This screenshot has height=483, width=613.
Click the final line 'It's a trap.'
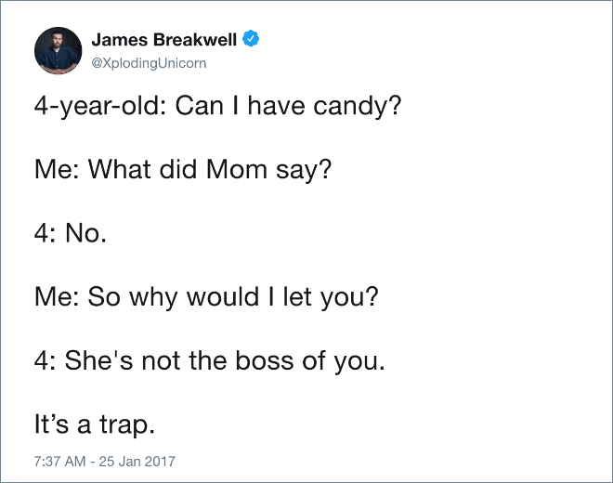point(95,424)
